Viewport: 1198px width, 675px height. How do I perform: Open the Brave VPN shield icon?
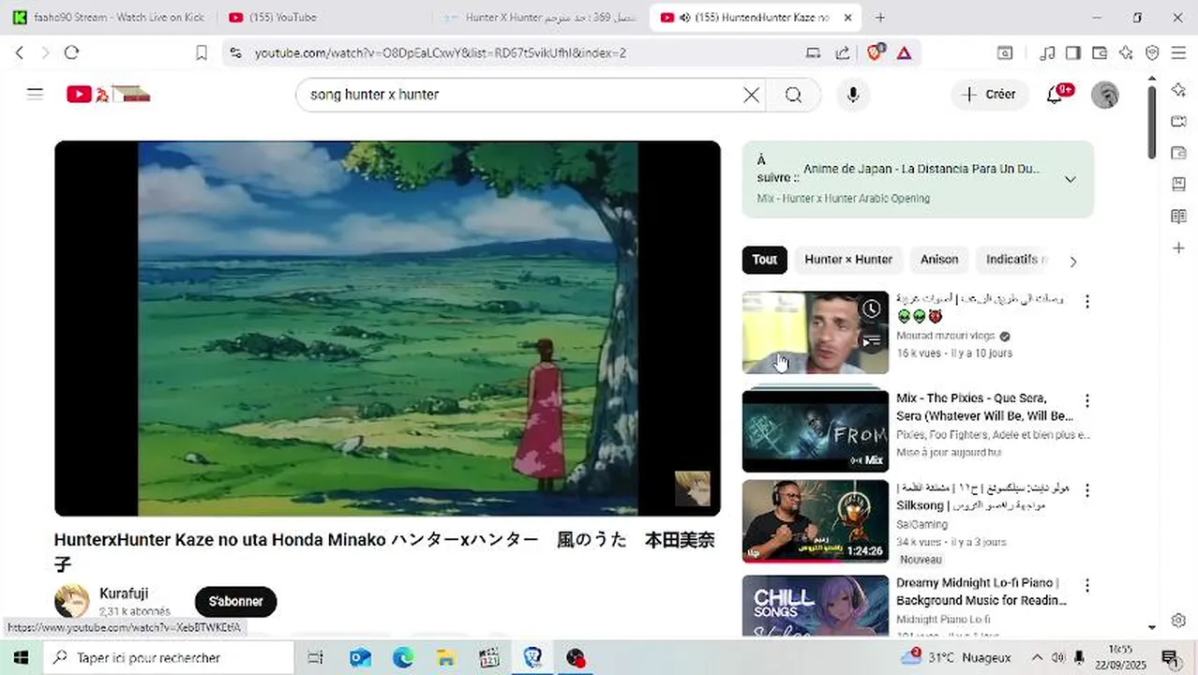click(1152, 53)
